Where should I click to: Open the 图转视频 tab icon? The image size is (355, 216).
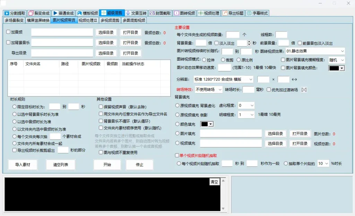176,13
